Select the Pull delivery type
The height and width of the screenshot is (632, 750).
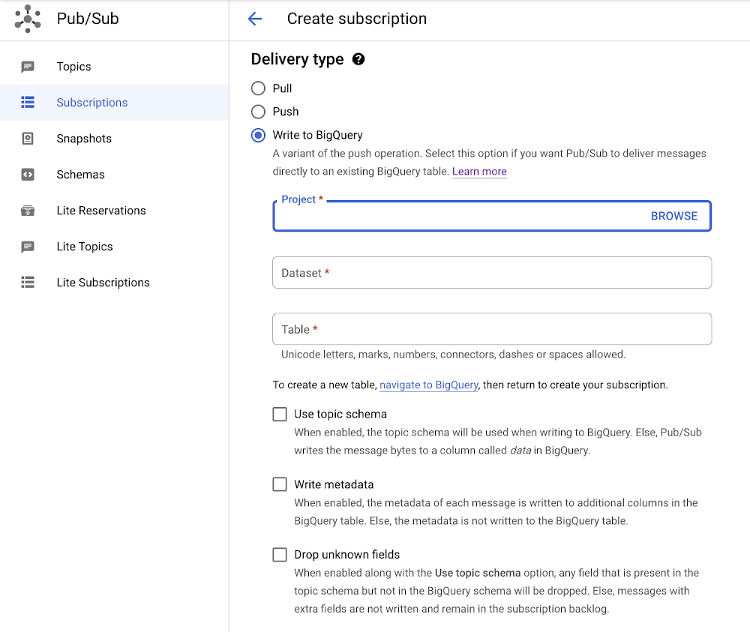coord(259,88)
